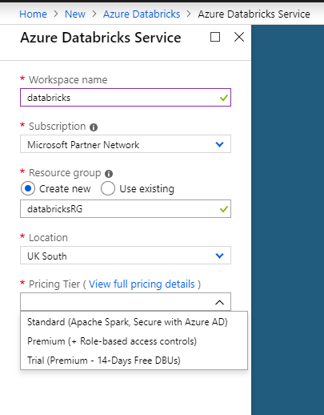The image size is (324, 415).
Task: Maximize the Azure Databricks Service blade
Action: coord(215,37)
